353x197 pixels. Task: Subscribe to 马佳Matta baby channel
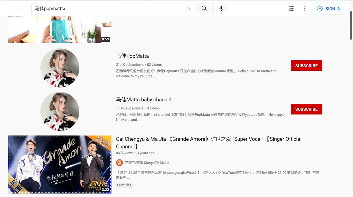307,109
